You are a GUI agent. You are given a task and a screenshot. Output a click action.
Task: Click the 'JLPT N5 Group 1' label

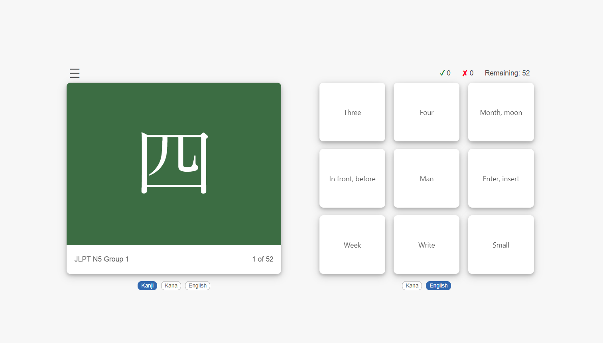pyautogui.click(x=101, y=259)
